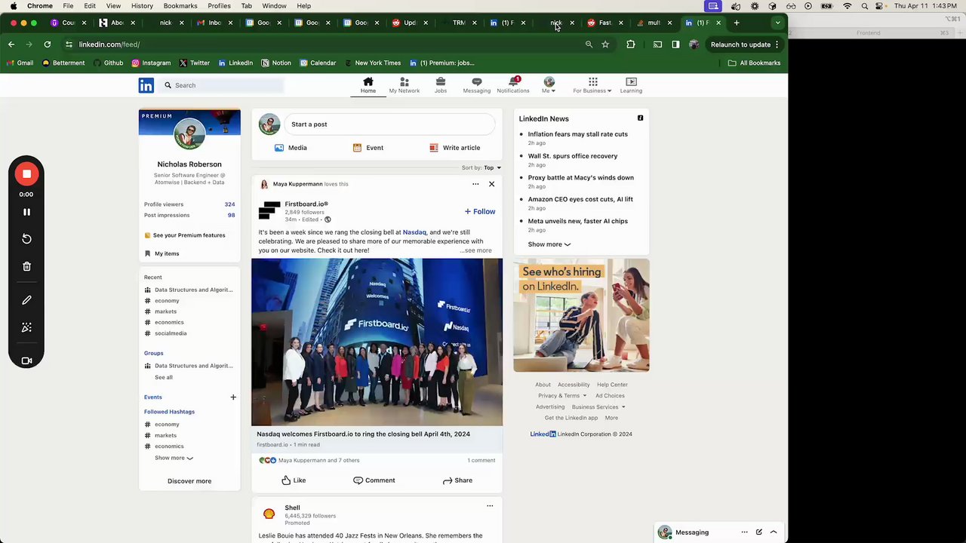Open the File menu in the menu bar
This screenshot has width=966, height=543.
coord(68,6)
